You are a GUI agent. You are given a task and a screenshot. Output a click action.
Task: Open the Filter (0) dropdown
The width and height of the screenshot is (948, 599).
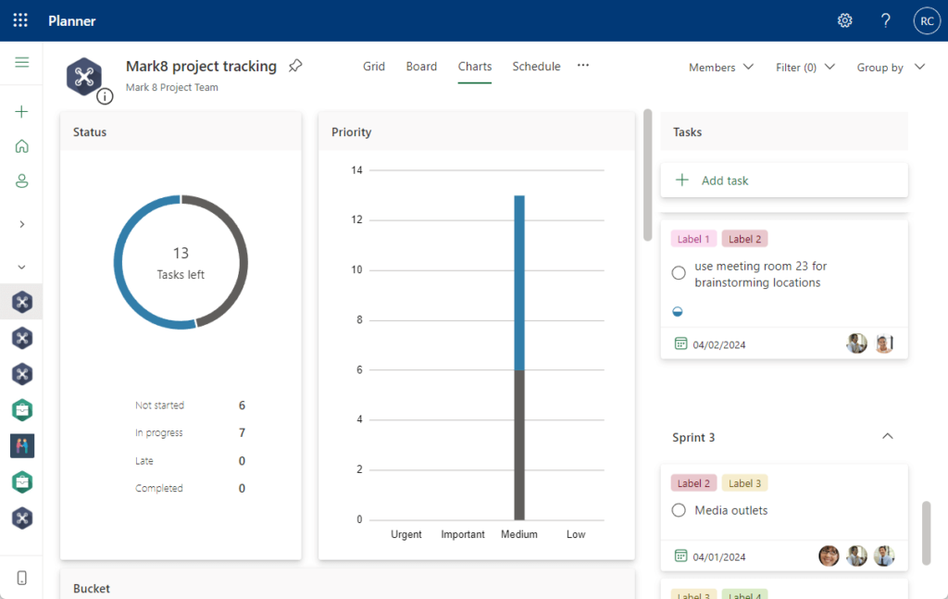pos(805,67)
